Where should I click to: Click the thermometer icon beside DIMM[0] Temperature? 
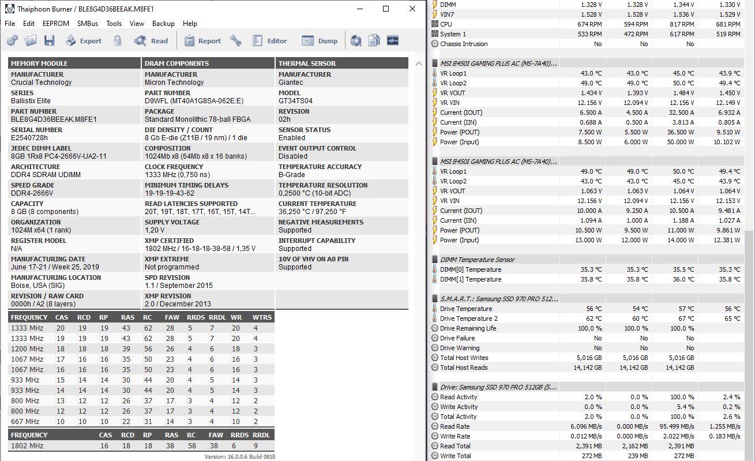click(x=435, y=269)
